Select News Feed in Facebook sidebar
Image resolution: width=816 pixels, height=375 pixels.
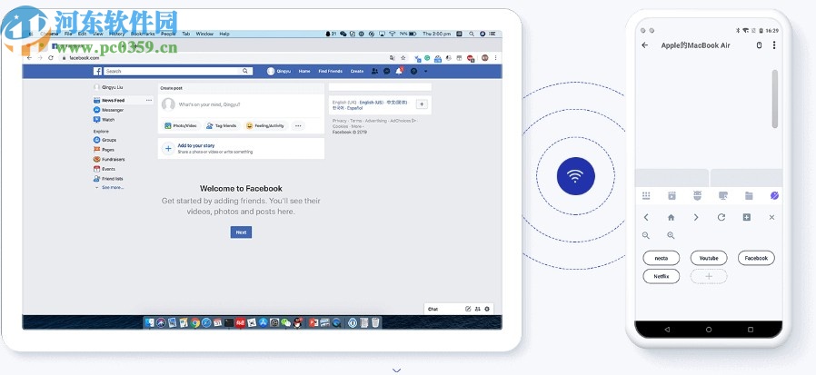(x=113, y=101)
